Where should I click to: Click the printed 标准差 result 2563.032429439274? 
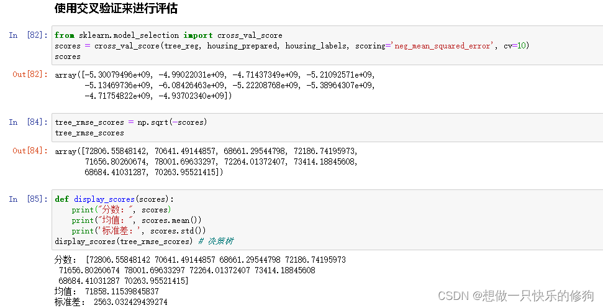pyautogui.click(x=130, y=302)
